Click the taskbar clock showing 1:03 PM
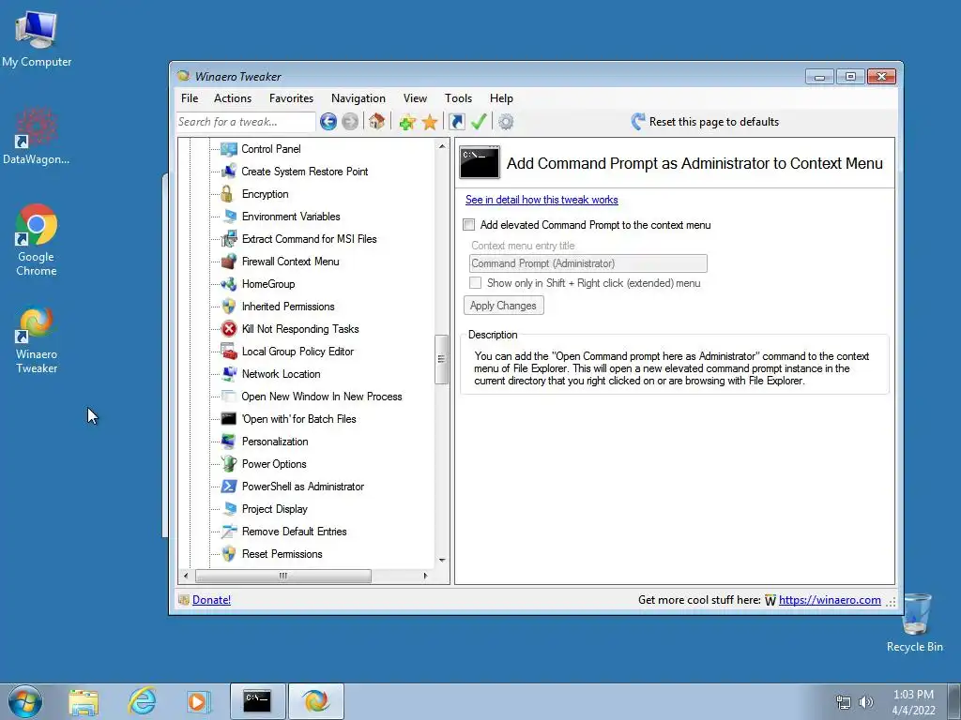Screen dimensions: 961x720 click(x=913, y=702)
